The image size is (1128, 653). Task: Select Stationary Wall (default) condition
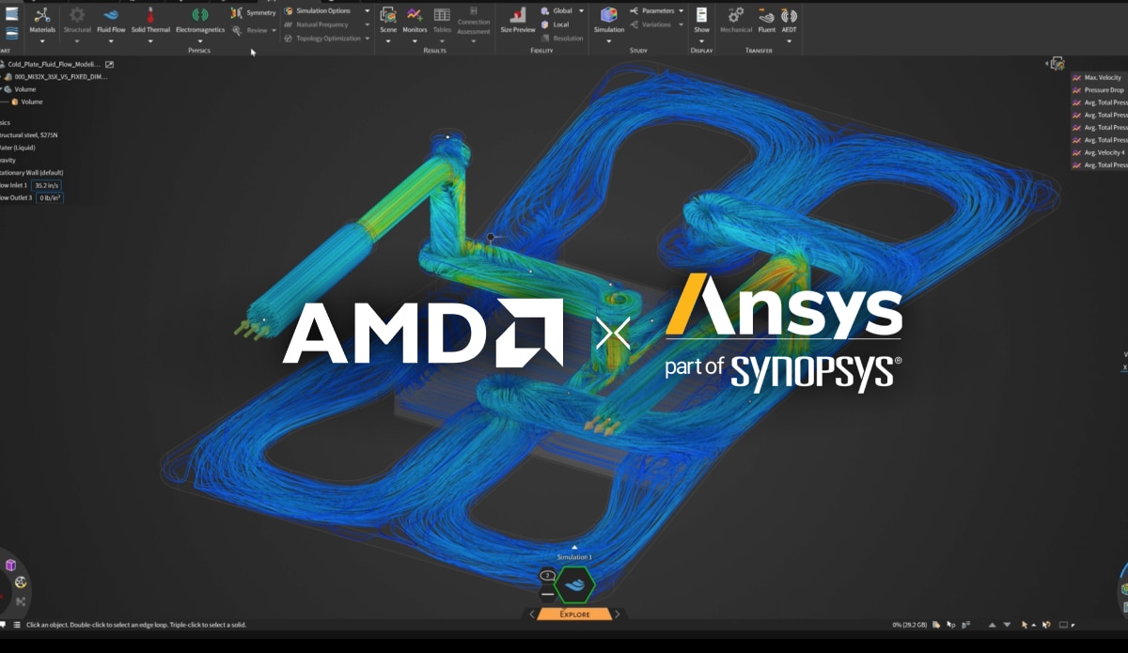pos(31,172)
